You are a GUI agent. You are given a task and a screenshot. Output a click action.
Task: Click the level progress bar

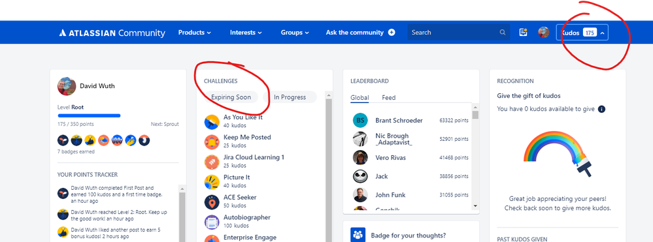click(x=89, y=115)
